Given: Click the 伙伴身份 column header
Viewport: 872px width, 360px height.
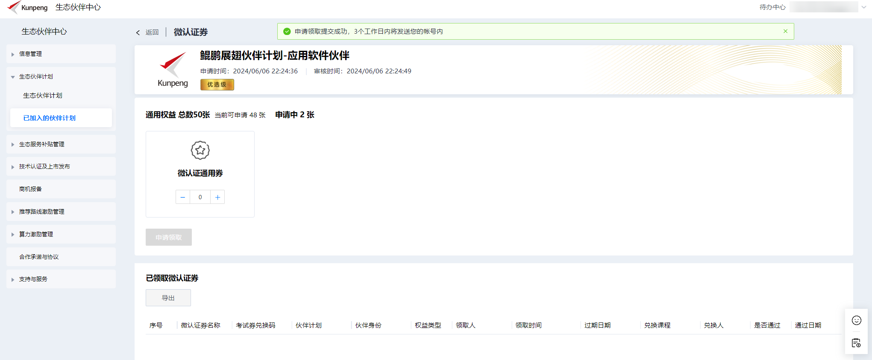Looking at the screenshot, I should (368, 325).
